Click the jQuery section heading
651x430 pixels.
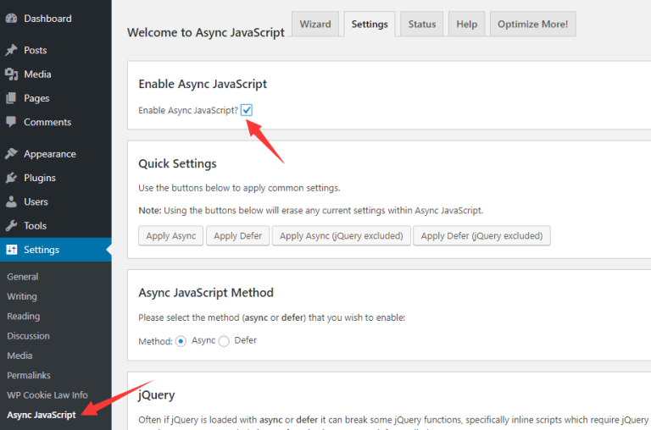click(157, 395)
